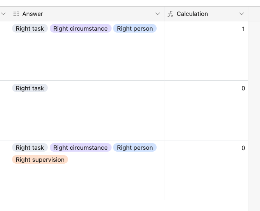Screen dimensions: 260x211
Task: Click the Right task tag in first row
Action: (30, 28)
